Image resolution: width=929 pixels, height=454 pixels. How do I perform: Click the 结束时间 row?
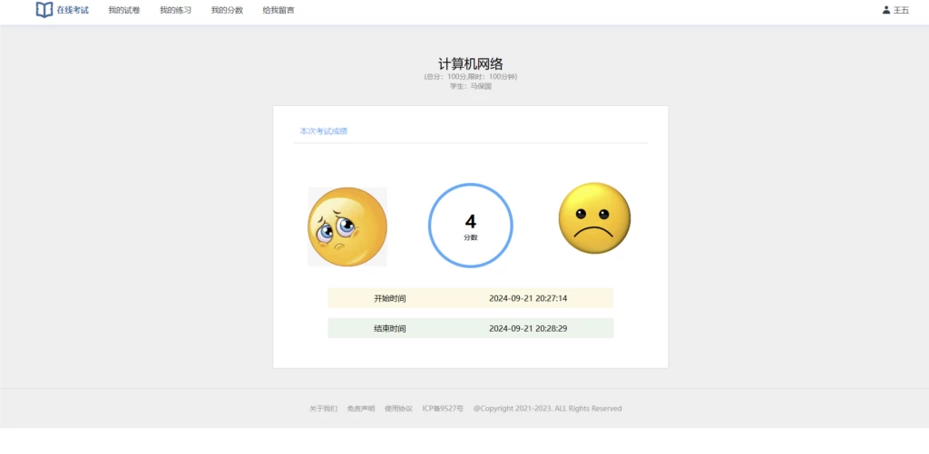470,328
